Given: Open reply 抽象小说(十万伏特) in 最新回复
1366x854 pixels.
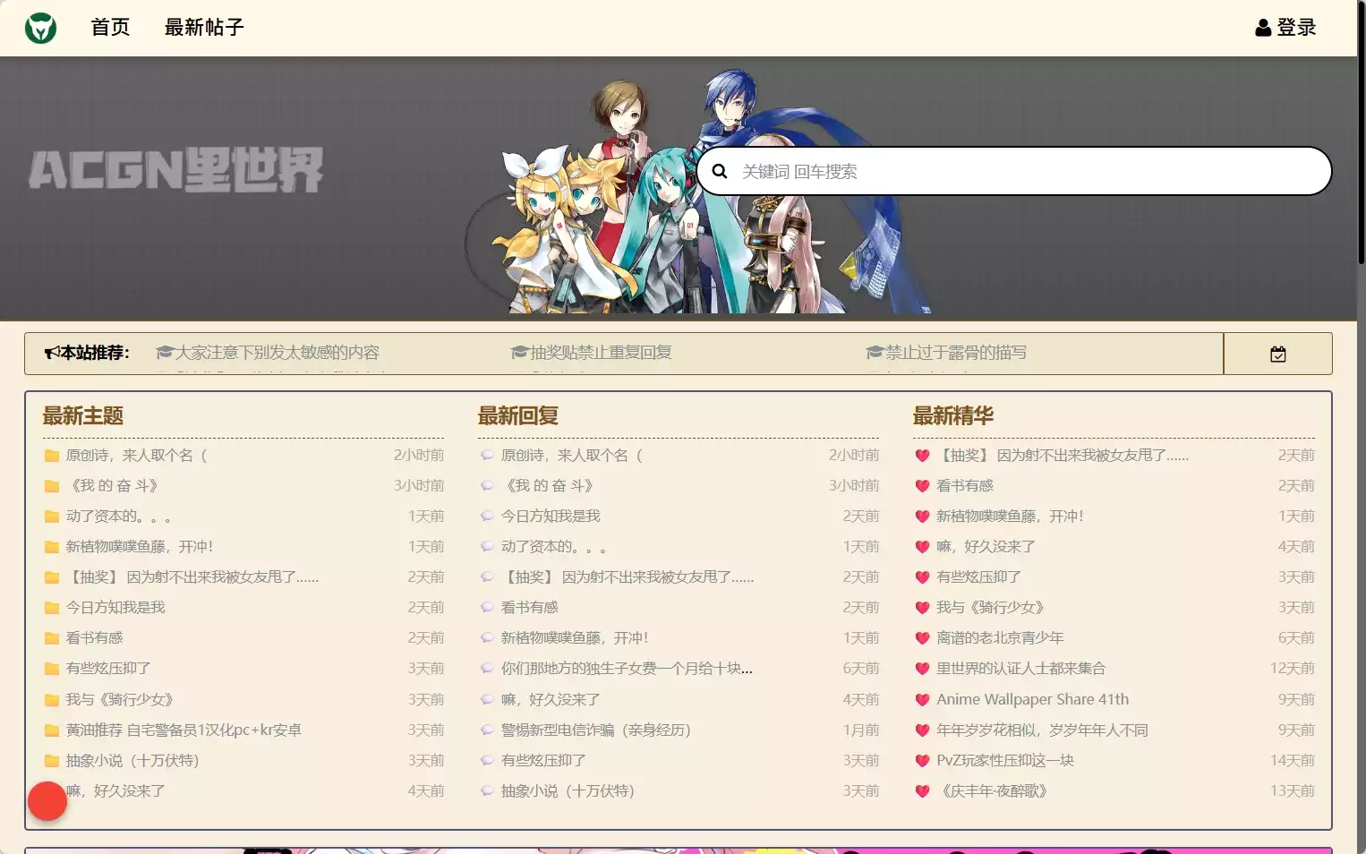Looking at the screenshot, I should (x=568, y=791).
